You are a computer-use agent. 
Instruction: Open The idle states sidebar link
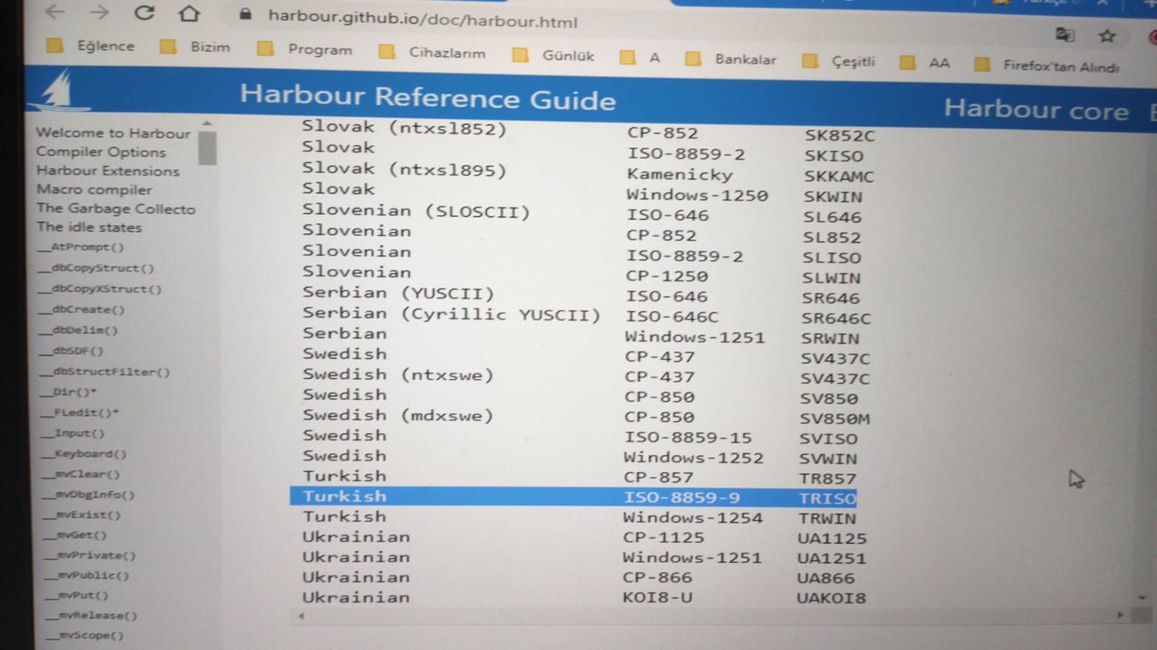click(89, 227)
